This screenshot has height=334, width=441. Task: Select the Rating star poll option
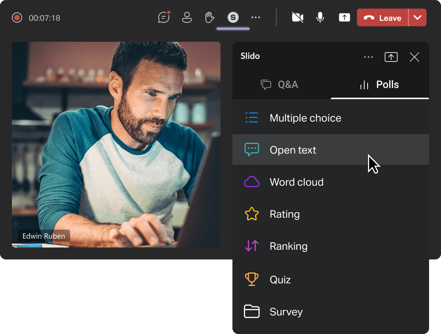(285, 214)
